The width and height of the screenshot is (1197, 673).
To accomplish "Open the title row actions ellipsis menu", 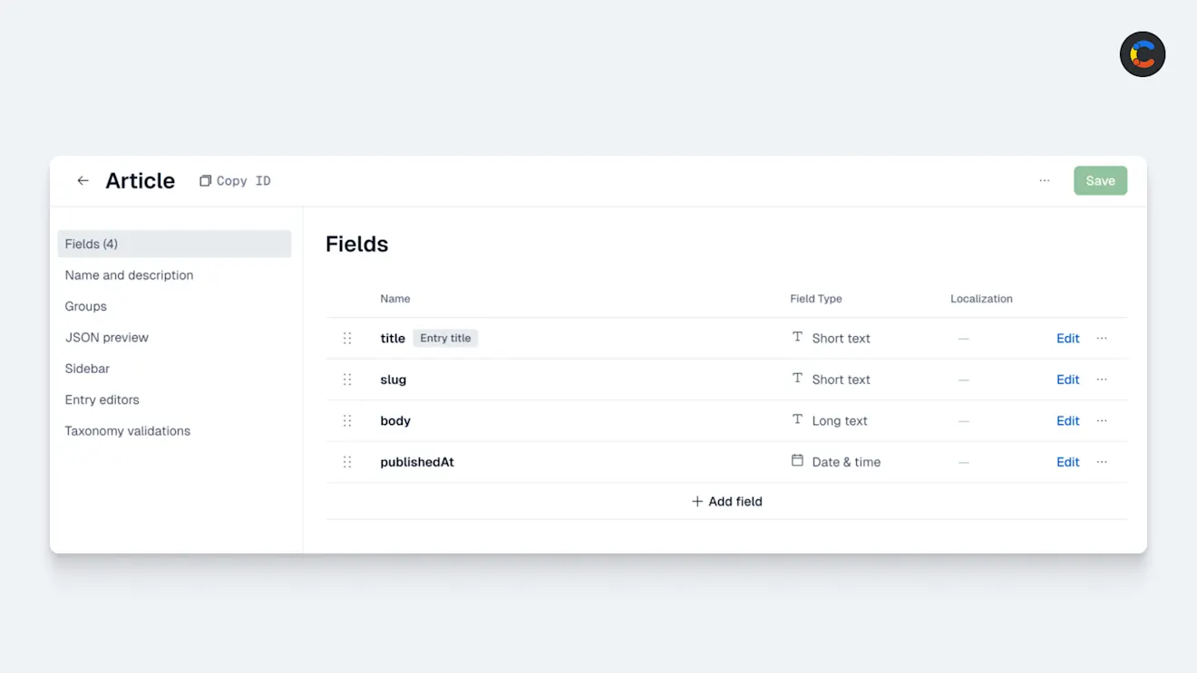I will point(1102,338).
